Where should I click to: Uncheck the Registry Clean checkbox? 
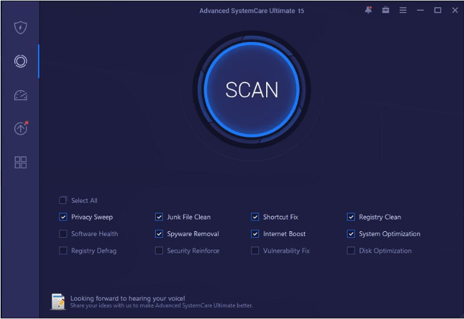coord(351,217)
